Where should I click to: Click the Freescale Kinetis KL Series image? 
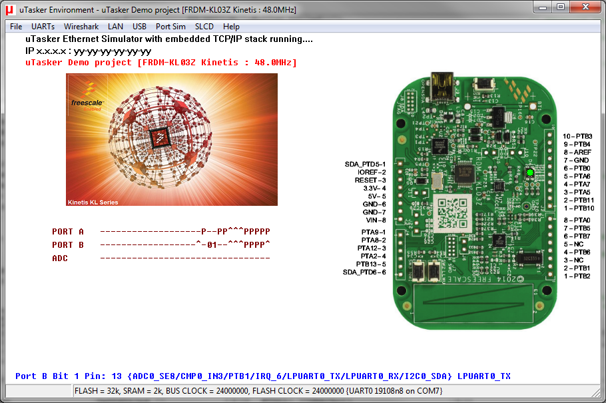tap(172, 140)
